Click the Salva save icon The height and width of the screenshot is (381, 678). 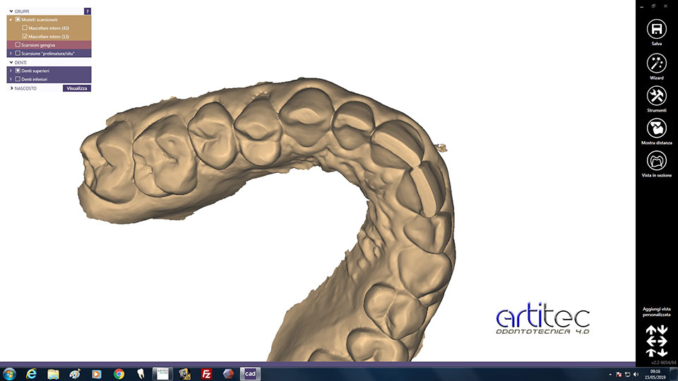[656, 30]
